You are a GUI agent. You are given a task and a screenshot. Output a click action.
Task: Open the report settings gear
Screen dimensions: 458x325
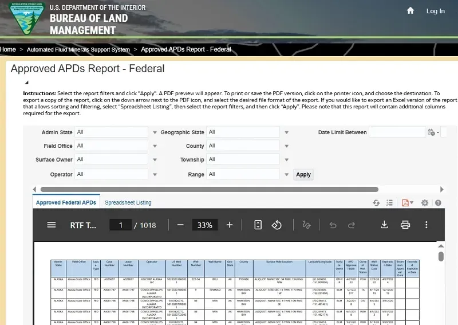[425, 203]
